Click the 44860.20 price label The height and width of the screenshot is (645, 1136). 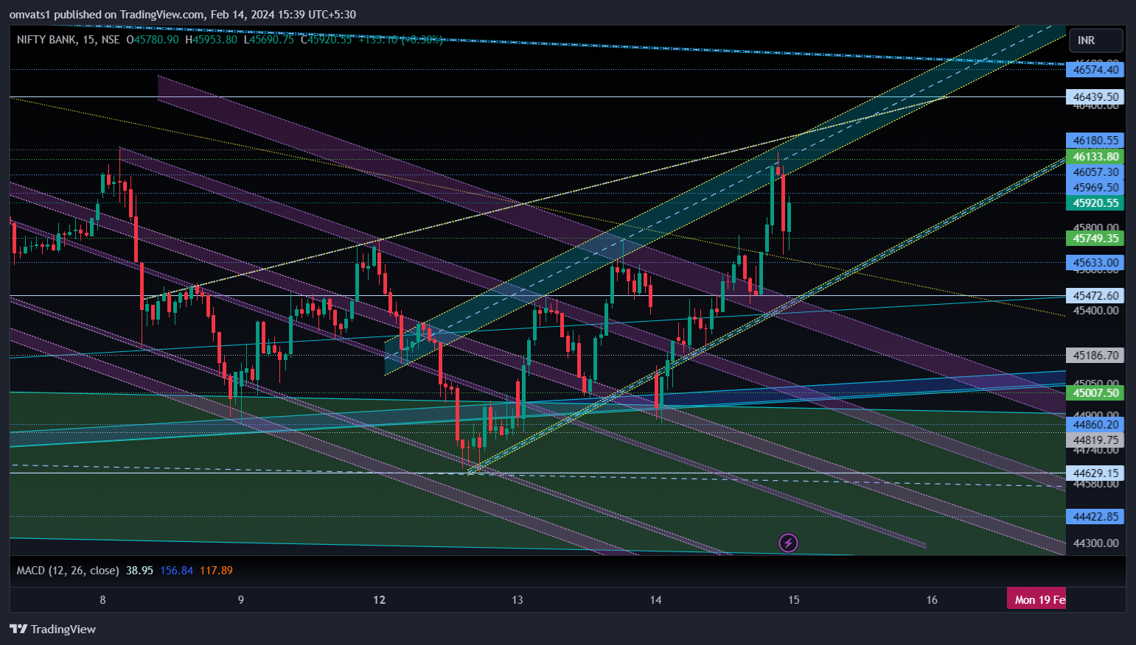(1095, 425)
